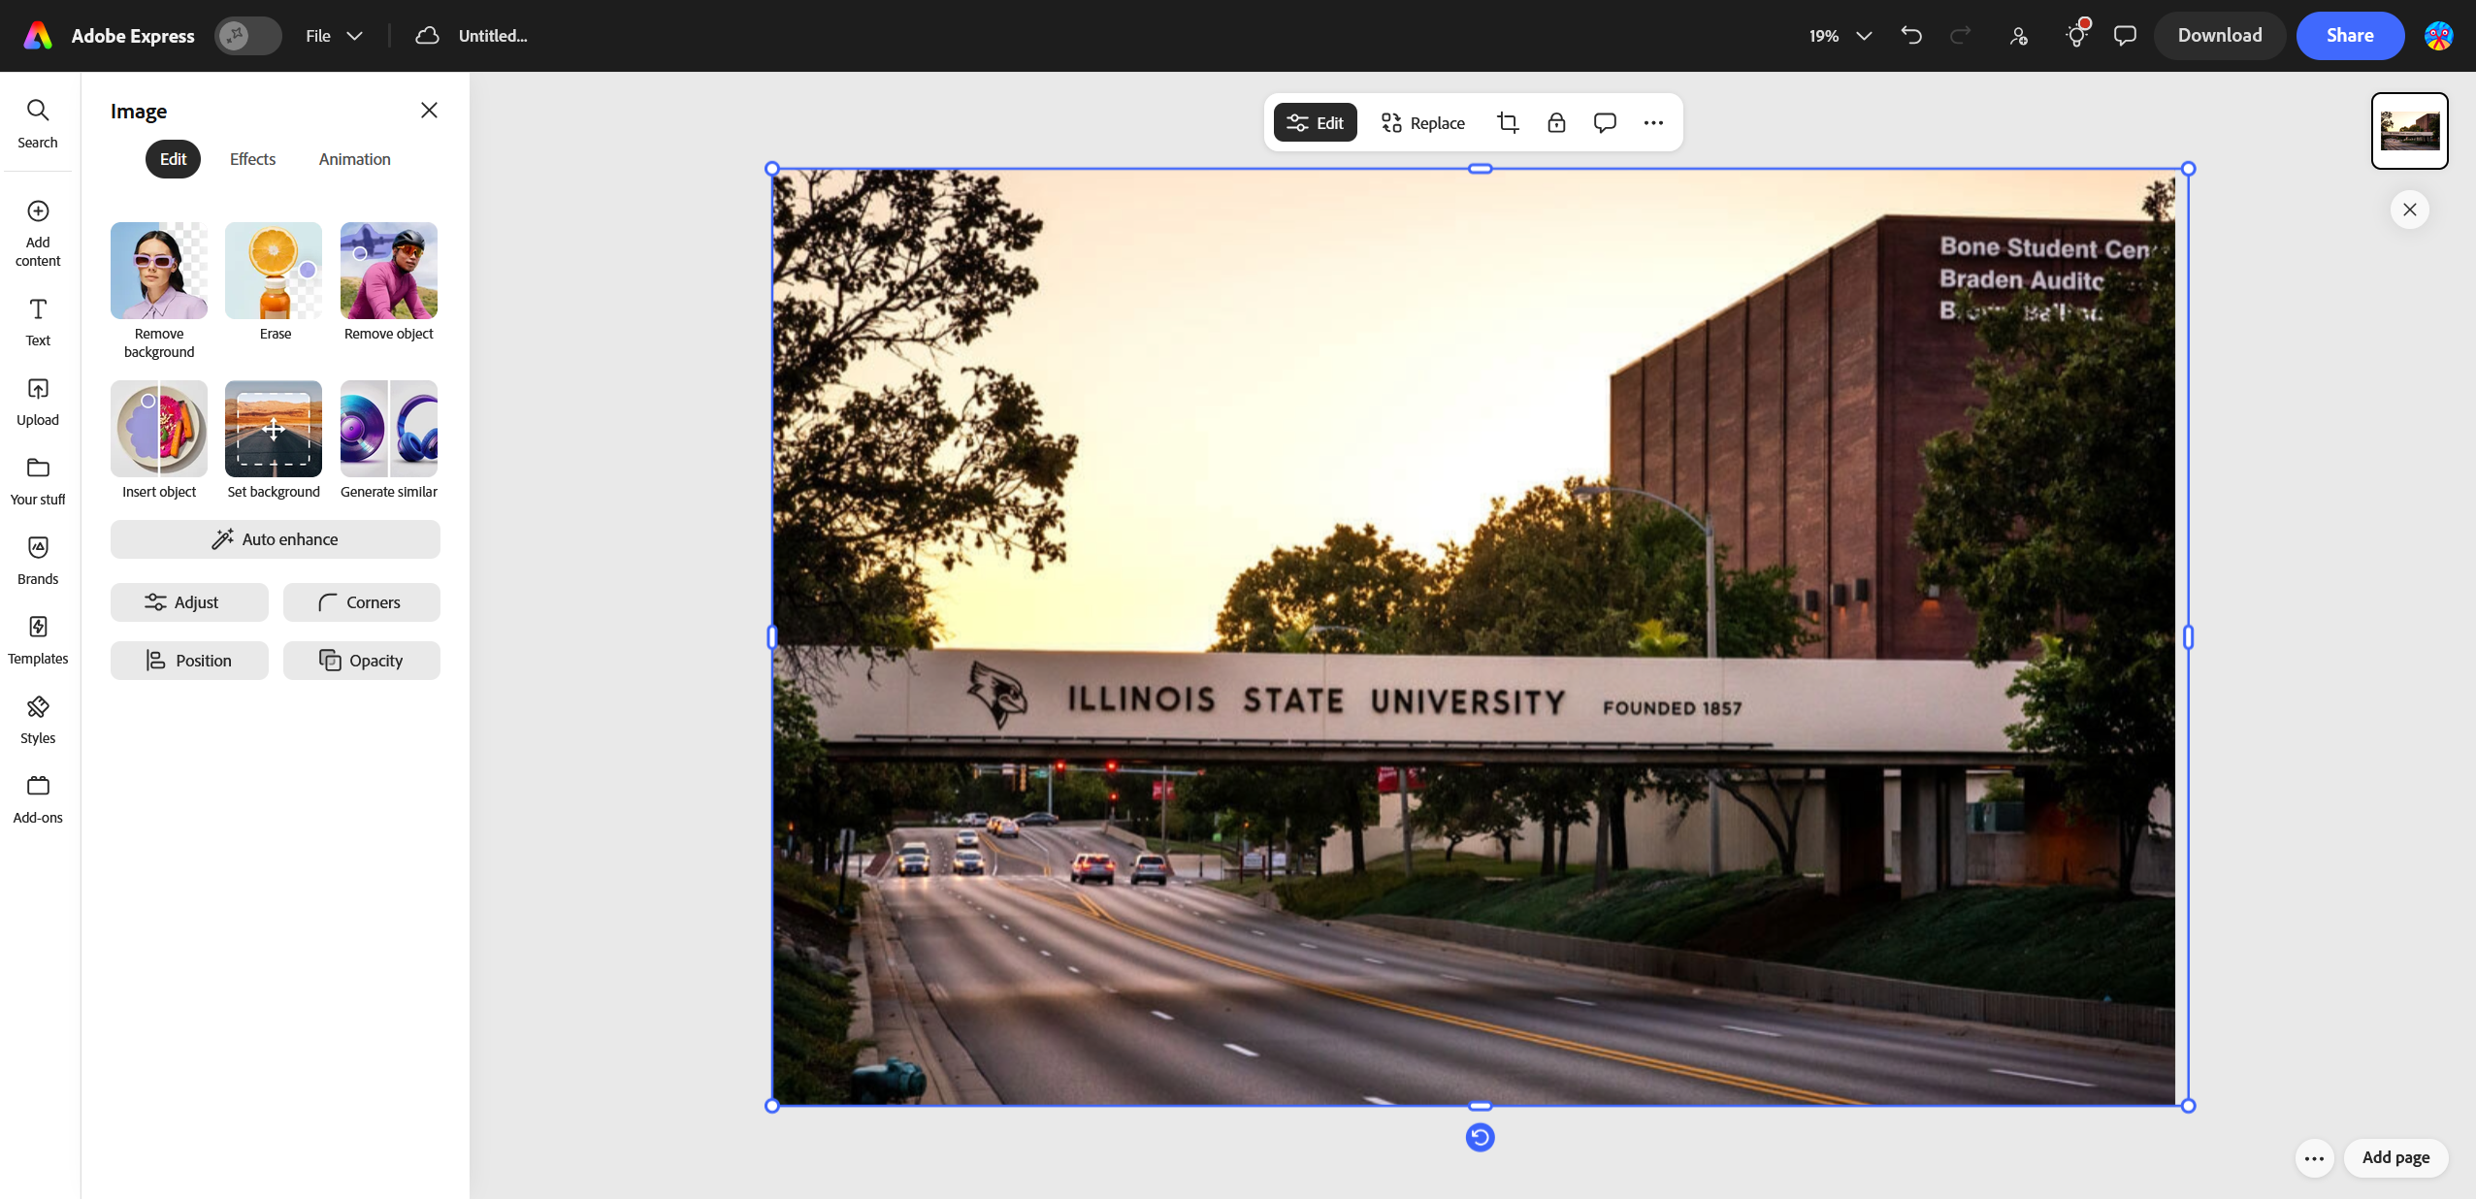Choose the Remove object tool
The image size is (2476, 1199).
coord(389,281)
